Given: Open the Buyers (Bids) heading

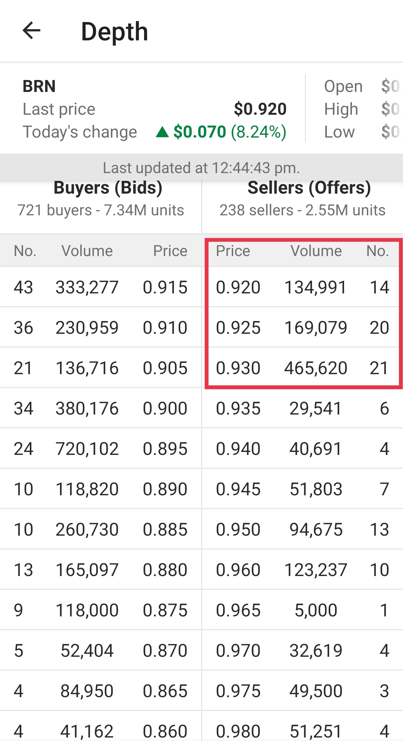Looking at the screenshot, I should click(108, 188).
